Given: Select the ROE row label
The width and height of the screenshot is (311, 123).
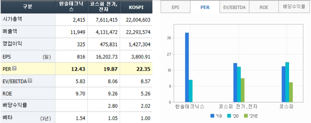Looking at the screenshot, I should (x=7, y=93).
